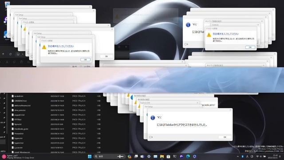Viewport: 284px width, 160px height.
Task: Click the taskbar search box
Action: click(109, 156)
